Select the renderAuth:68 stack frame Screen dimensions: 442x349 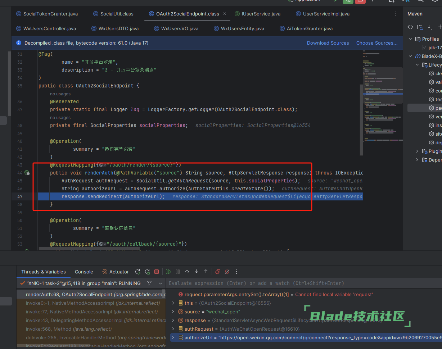tap(91, 294)
